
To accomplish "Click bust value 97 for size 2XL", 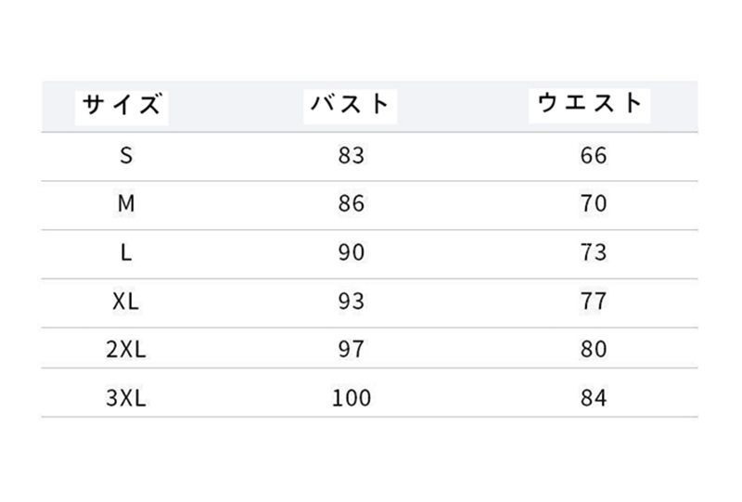I will [352, 350].
